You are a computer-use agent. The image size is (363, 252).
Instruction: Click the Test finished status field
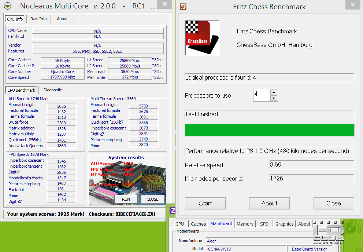pos(270,114)
